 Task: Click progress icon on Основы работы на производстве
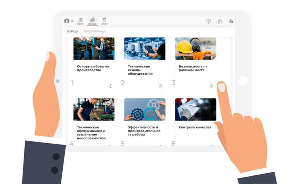tap(110, 86)
